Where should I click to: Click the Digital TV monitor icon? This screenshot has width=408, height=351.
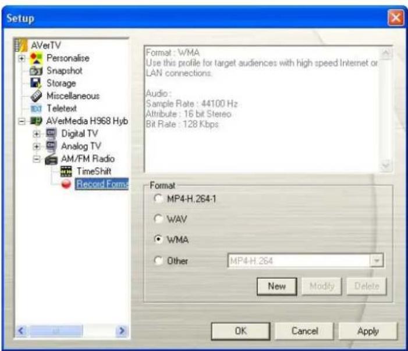coord(51,133)
